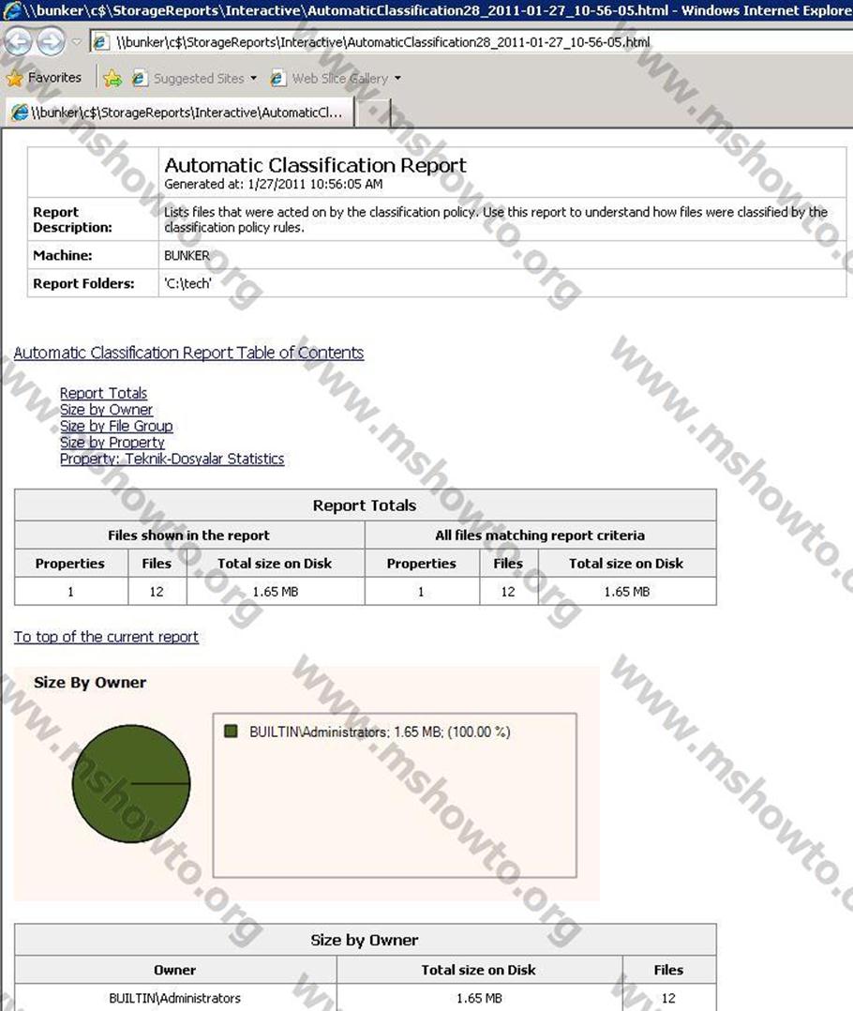Select the AutomaticCl... browser tab

click(x=180, y=113)
